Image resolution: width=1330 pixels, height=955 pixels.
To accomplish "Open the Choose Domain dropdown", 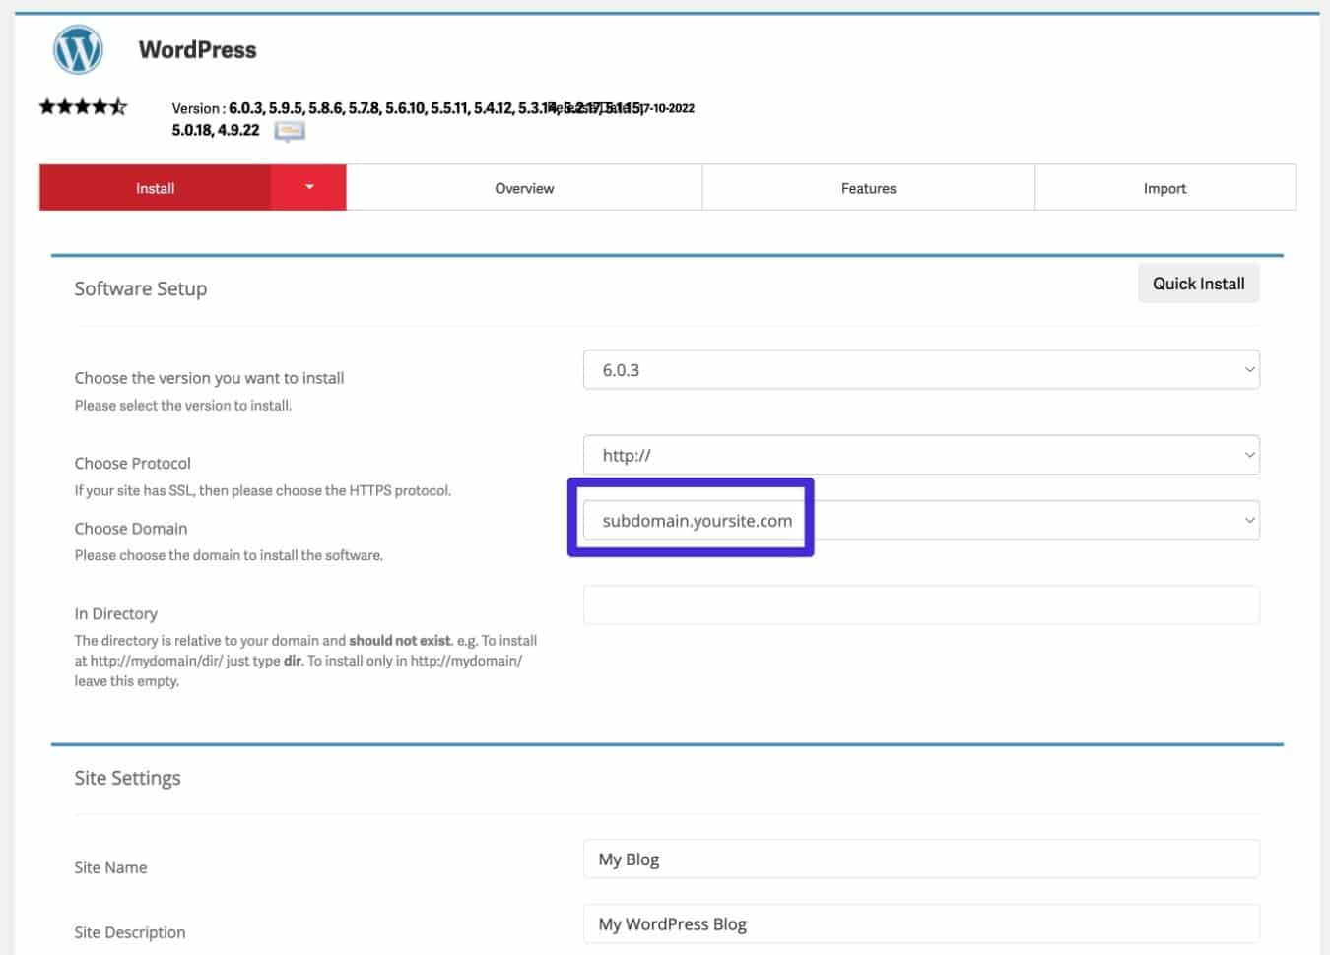I will point(921,520).
